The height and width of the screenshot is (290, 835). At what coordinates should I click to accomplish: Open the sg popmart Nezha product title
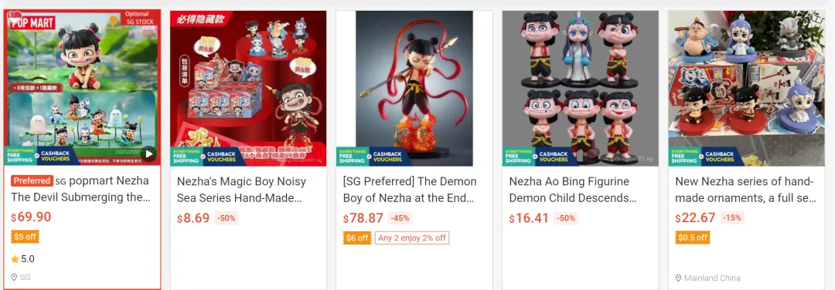[81, 189]
